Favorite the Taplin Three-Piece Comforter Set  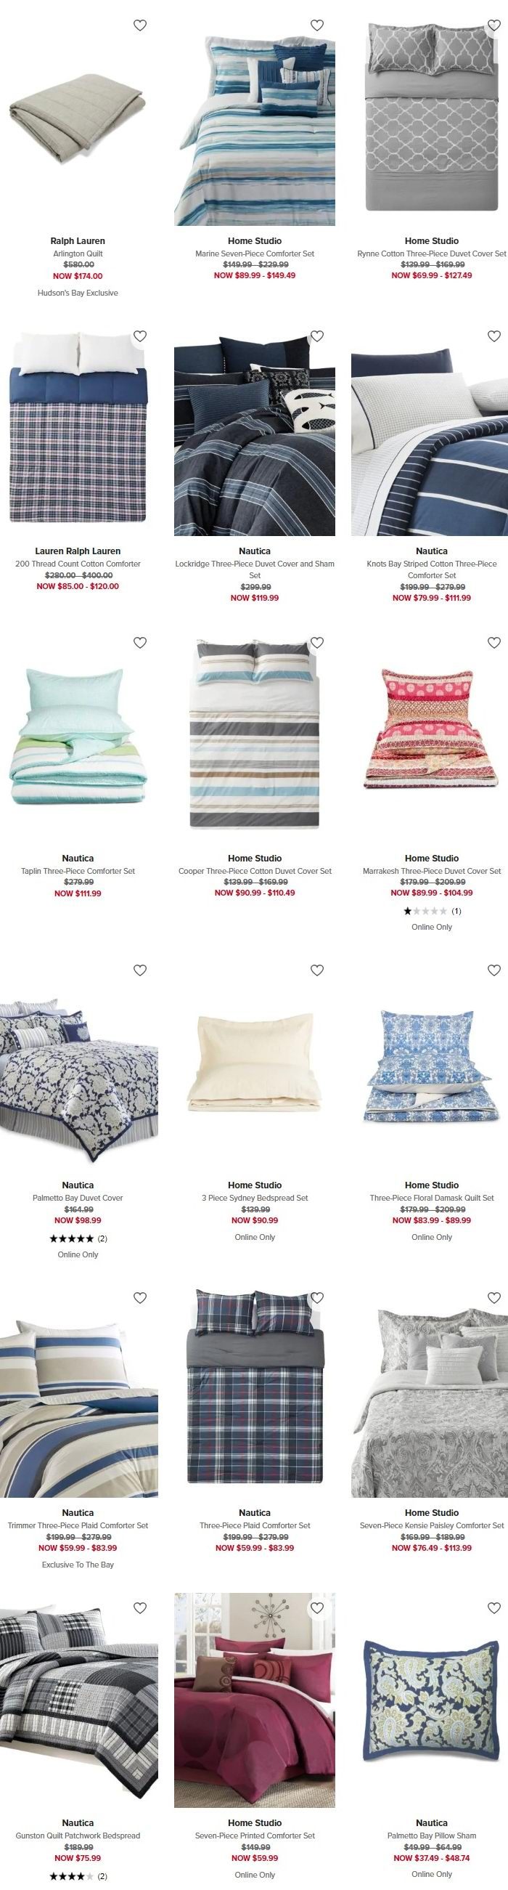pos(140,643)
